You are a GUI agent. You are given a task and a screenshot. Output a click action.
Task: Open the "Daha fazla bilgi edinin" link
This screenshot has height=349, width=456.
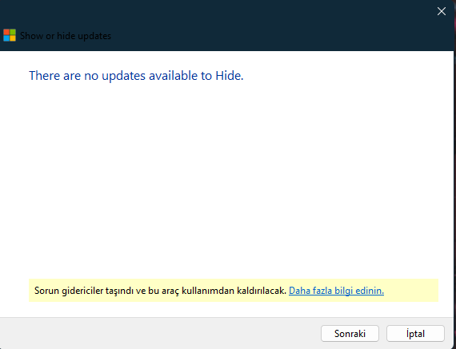336,291
